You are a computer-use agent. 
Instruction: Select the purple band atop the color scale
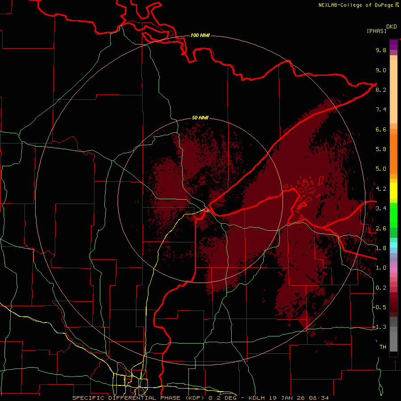(393, 45)
